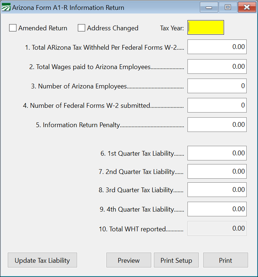Screen dimensions: 258x277
Task: Open the form Preview
Action: [129, 260]
